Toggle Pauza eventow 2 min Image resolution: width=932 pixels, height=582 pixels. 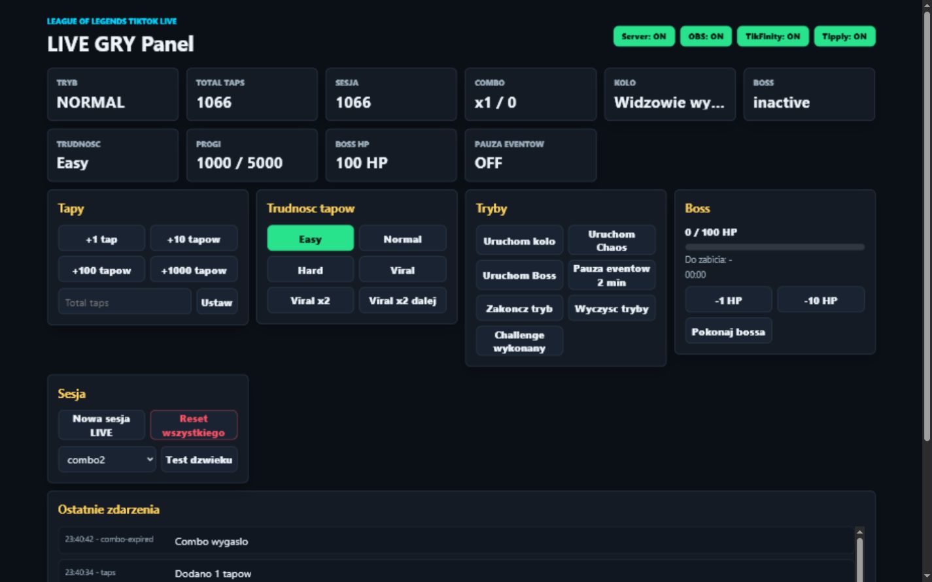tap(612, 275)
